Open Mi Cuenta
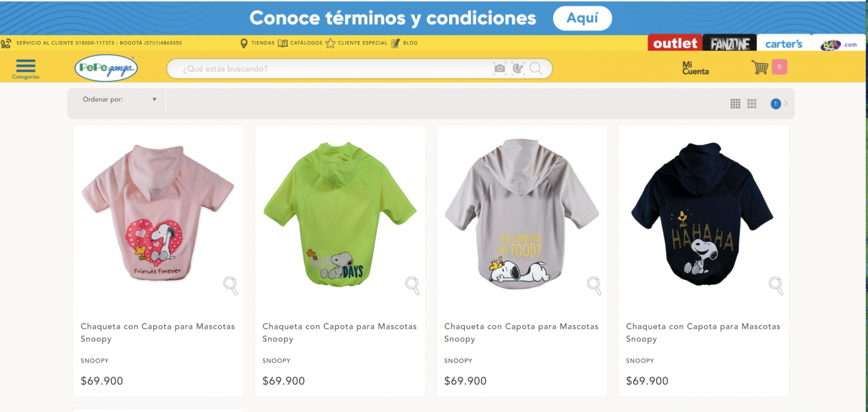The height and width of the screenshot is (412, 868). (x=695, y=68)
